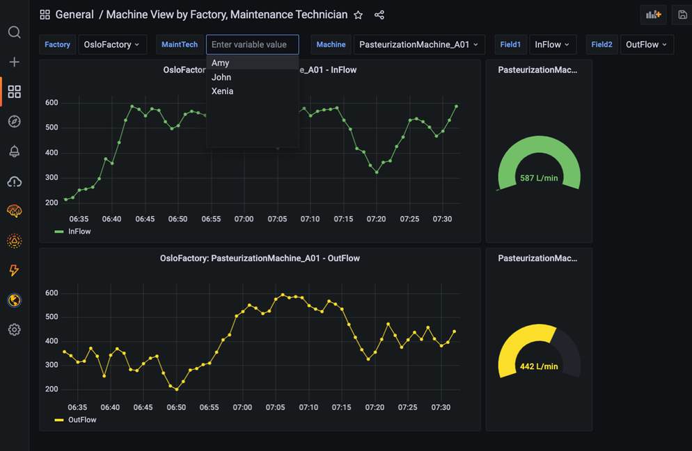Toggle the OutFlow legend series

[x=82, y=420]
